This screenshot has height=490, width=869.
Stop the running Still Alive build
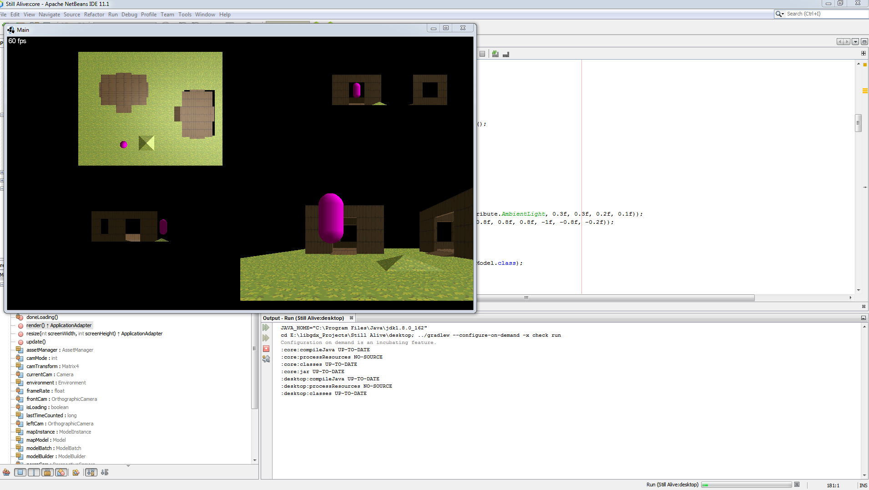click(x=266, y=349)
